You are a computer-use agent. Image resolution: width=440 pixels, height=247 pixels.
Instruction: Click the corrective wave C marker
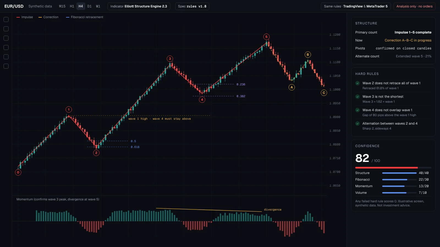click(x=324, y=93)
